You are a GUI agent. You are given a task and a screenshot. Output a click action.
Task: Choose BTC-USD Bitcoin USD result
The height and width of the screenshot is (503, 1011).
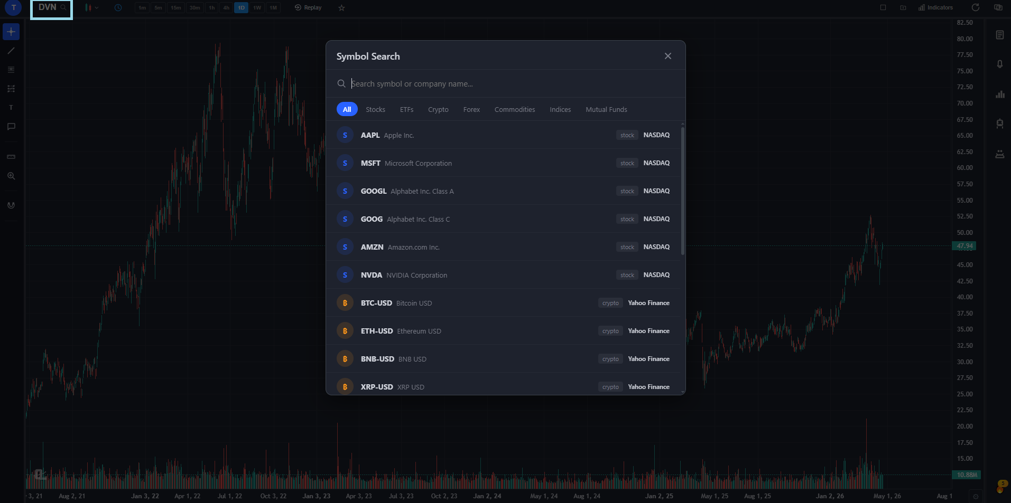[503, 303]
